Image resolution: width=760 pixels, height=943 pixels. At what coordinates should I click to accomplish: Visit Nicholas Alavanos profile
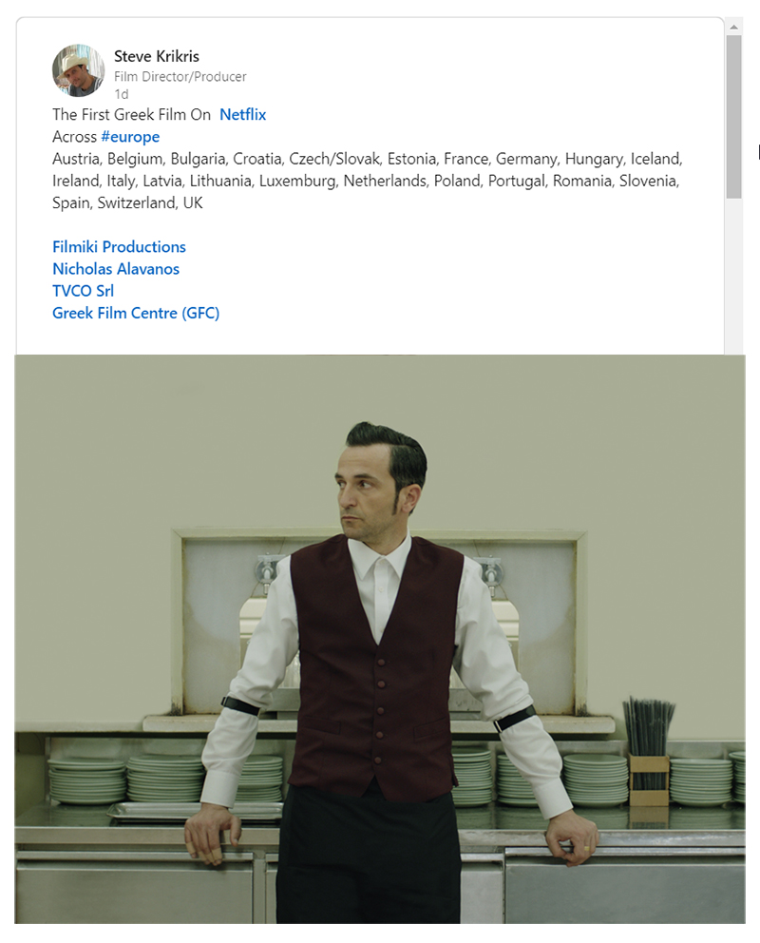click(116, 269)
